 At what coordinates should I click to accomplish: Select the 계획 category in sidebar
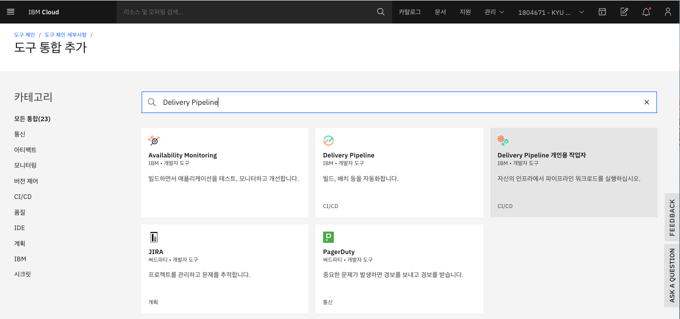(x=19, y=243)
